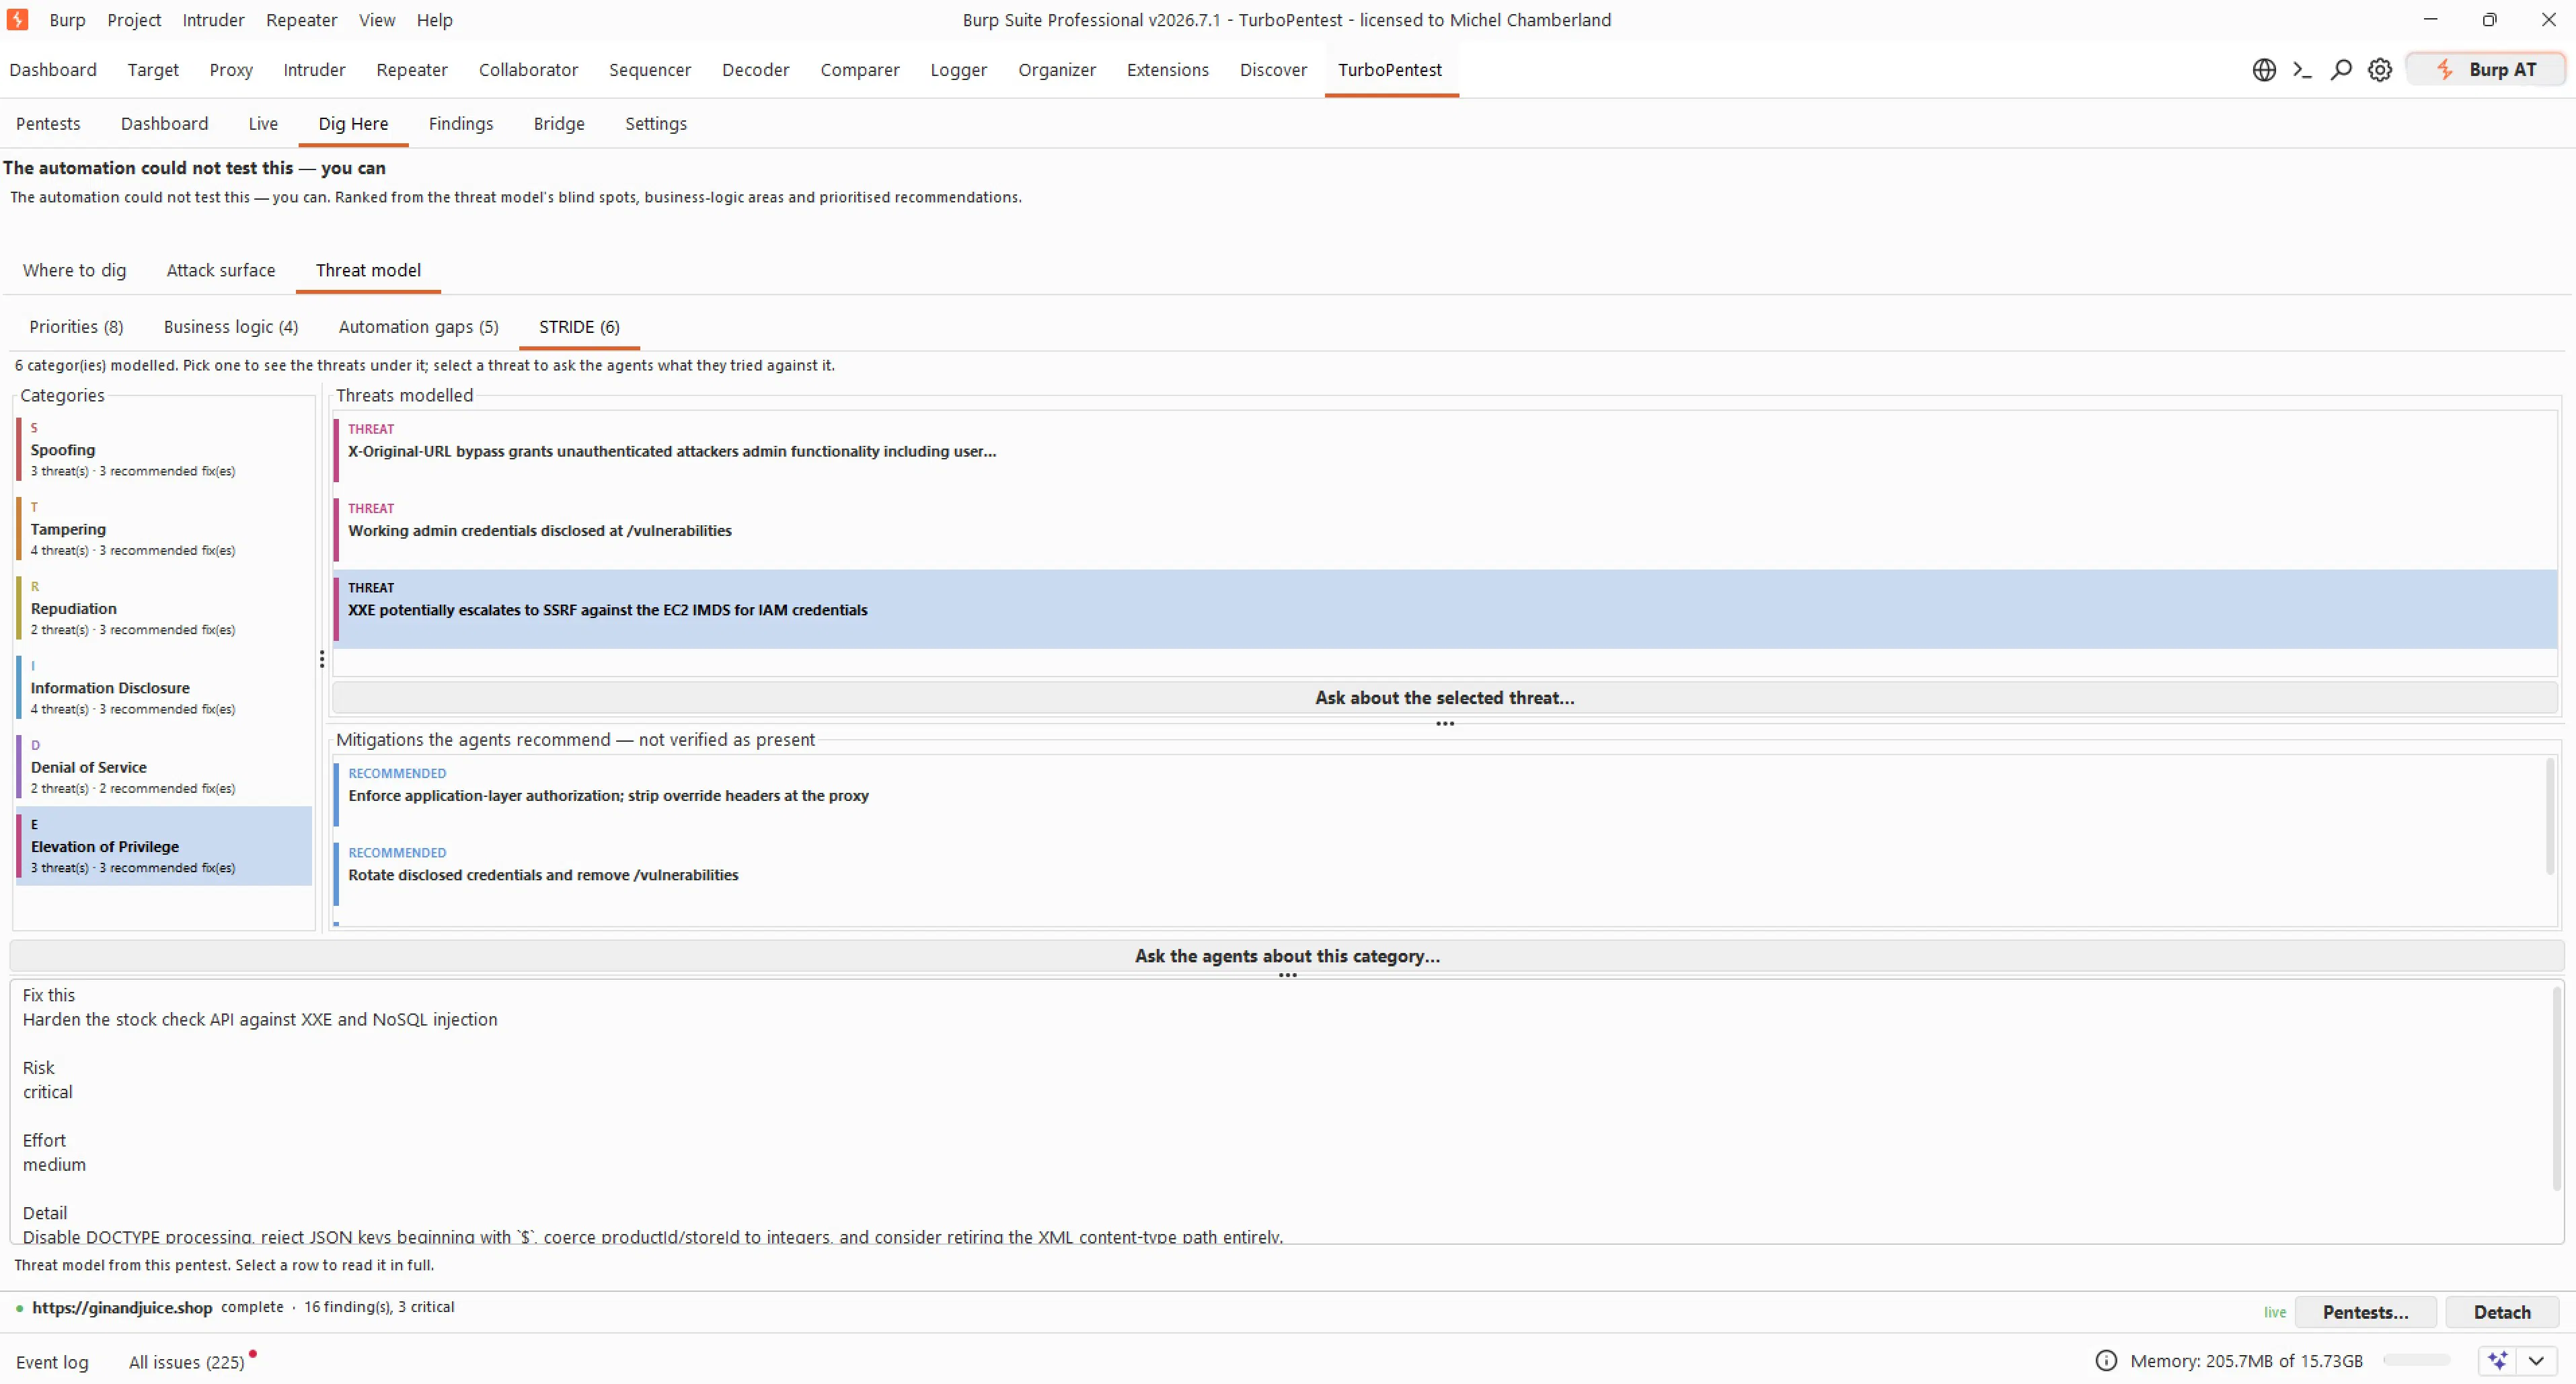Expand the bottom-right chevron dropdown
Screen dimensions: 2576x1384
pos(2536,1360)
